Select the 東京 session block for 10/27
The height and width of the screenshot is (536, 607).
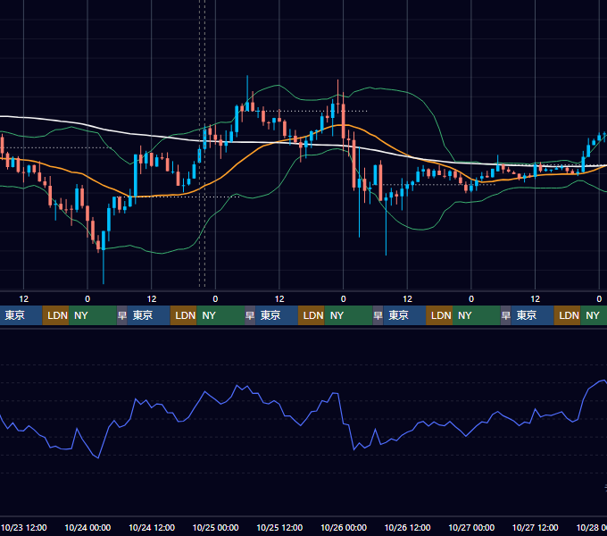pos(532,315)
